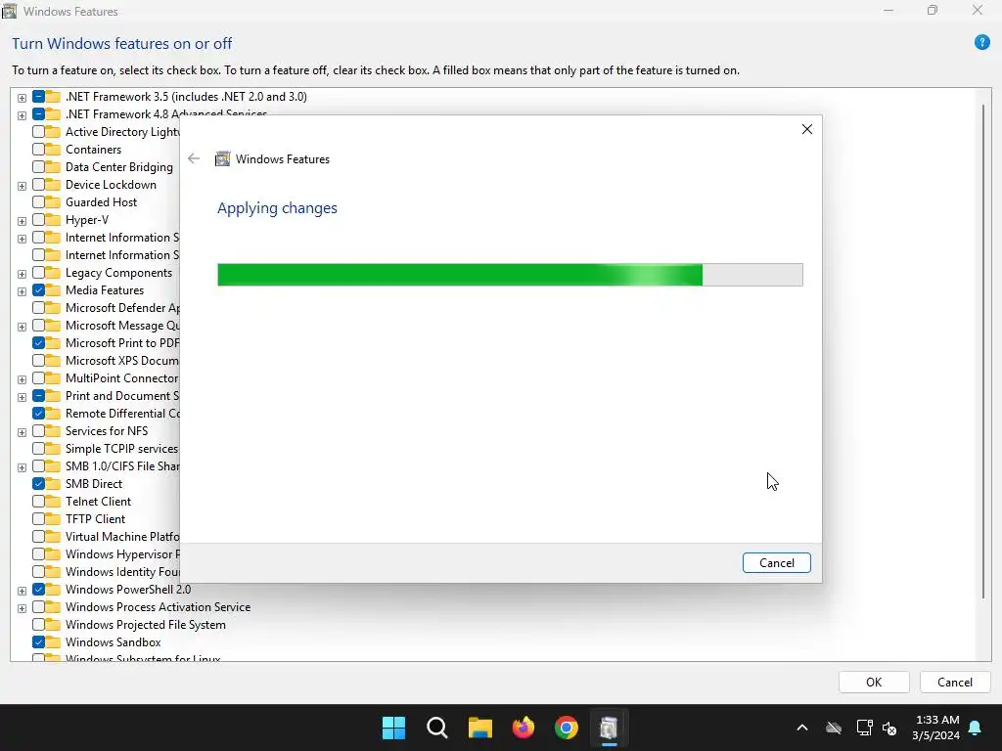Click OK in the Windows Features window

874,682
